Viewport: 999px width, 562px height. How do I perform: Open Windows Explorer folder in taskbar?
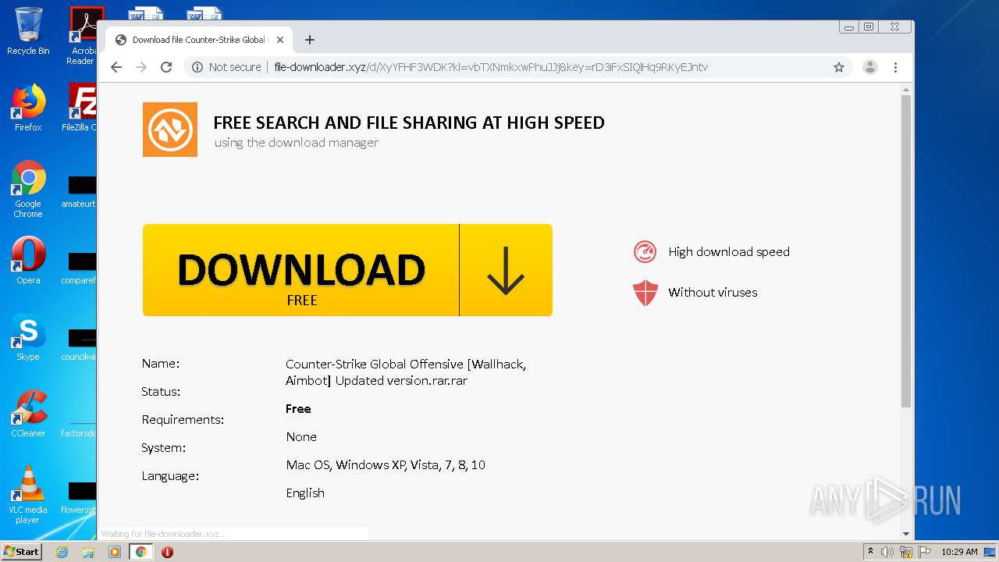point(88,552)
